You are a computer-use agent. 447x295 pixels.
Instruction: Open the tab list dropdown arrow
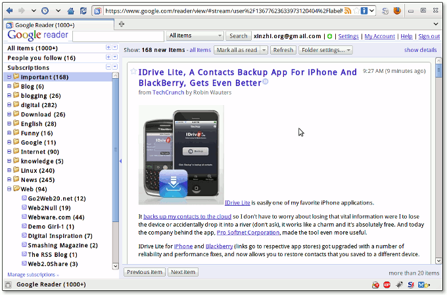[436, 24]
